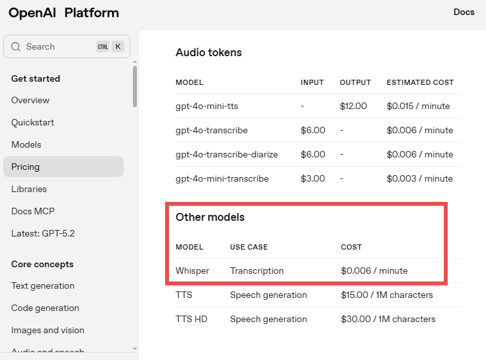Open the Docs tab in header
Viewport: 486px width, 360px height.
pos(464,12)
